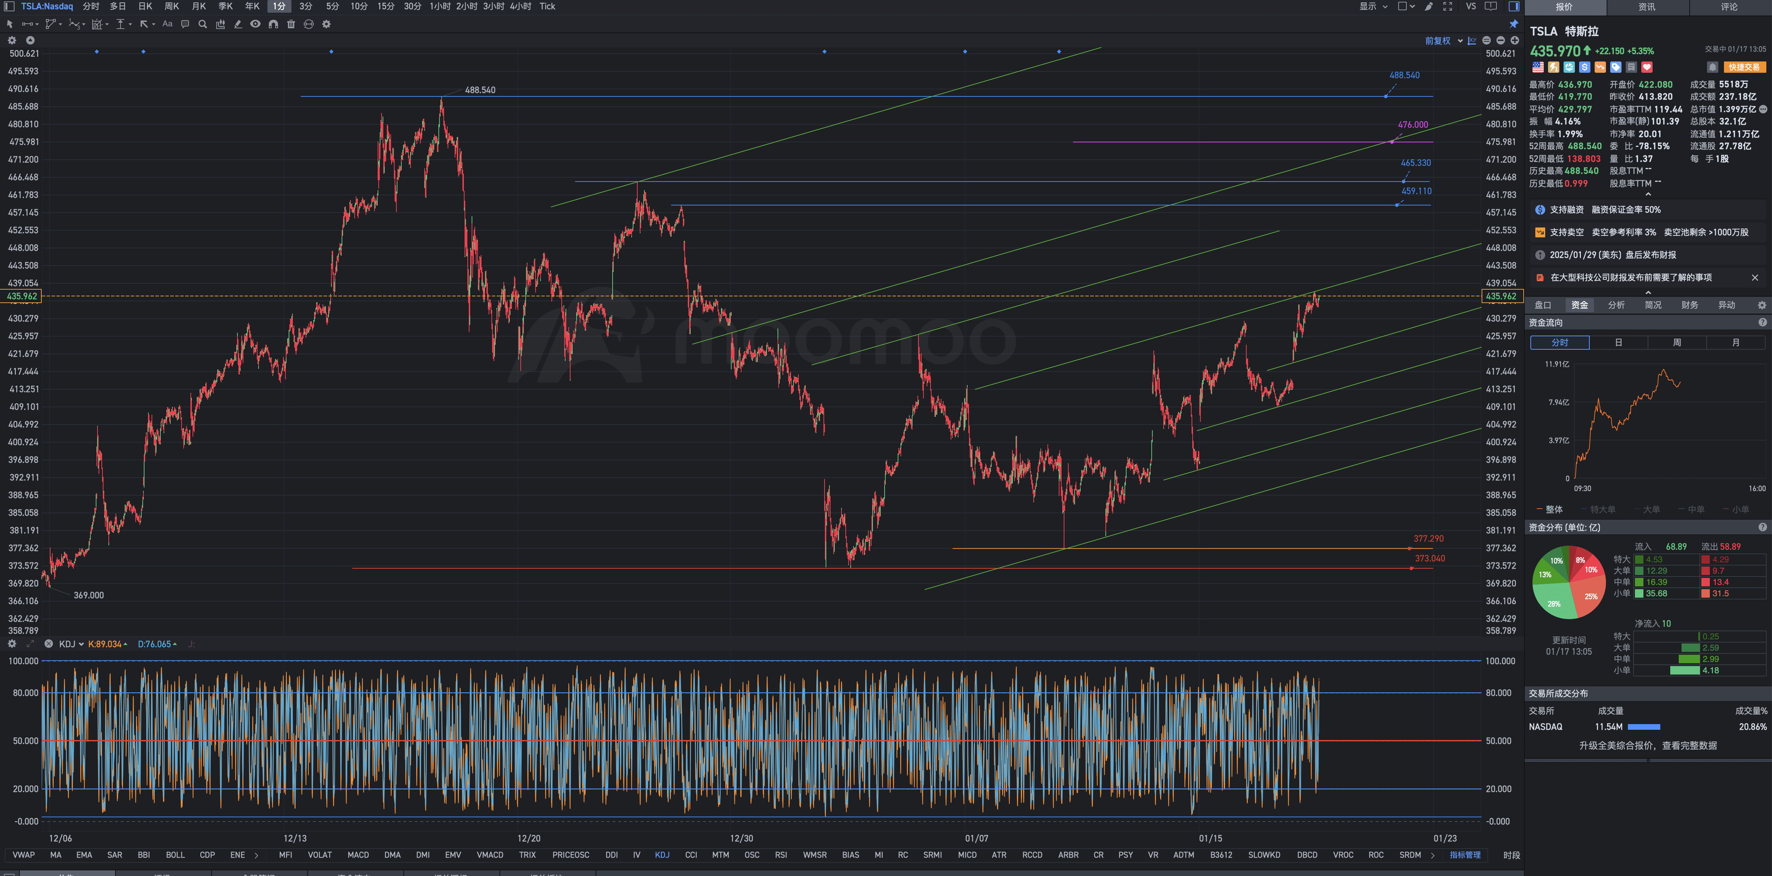
Task: Open the chart layout square dropdown
Action: click(1406, 6)
